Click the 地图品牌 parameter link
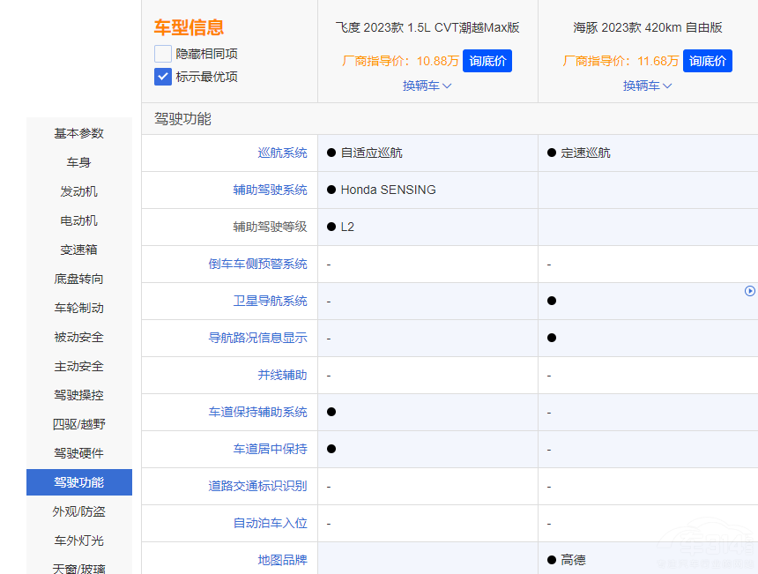Screen dimensions: 758x574 282,560
